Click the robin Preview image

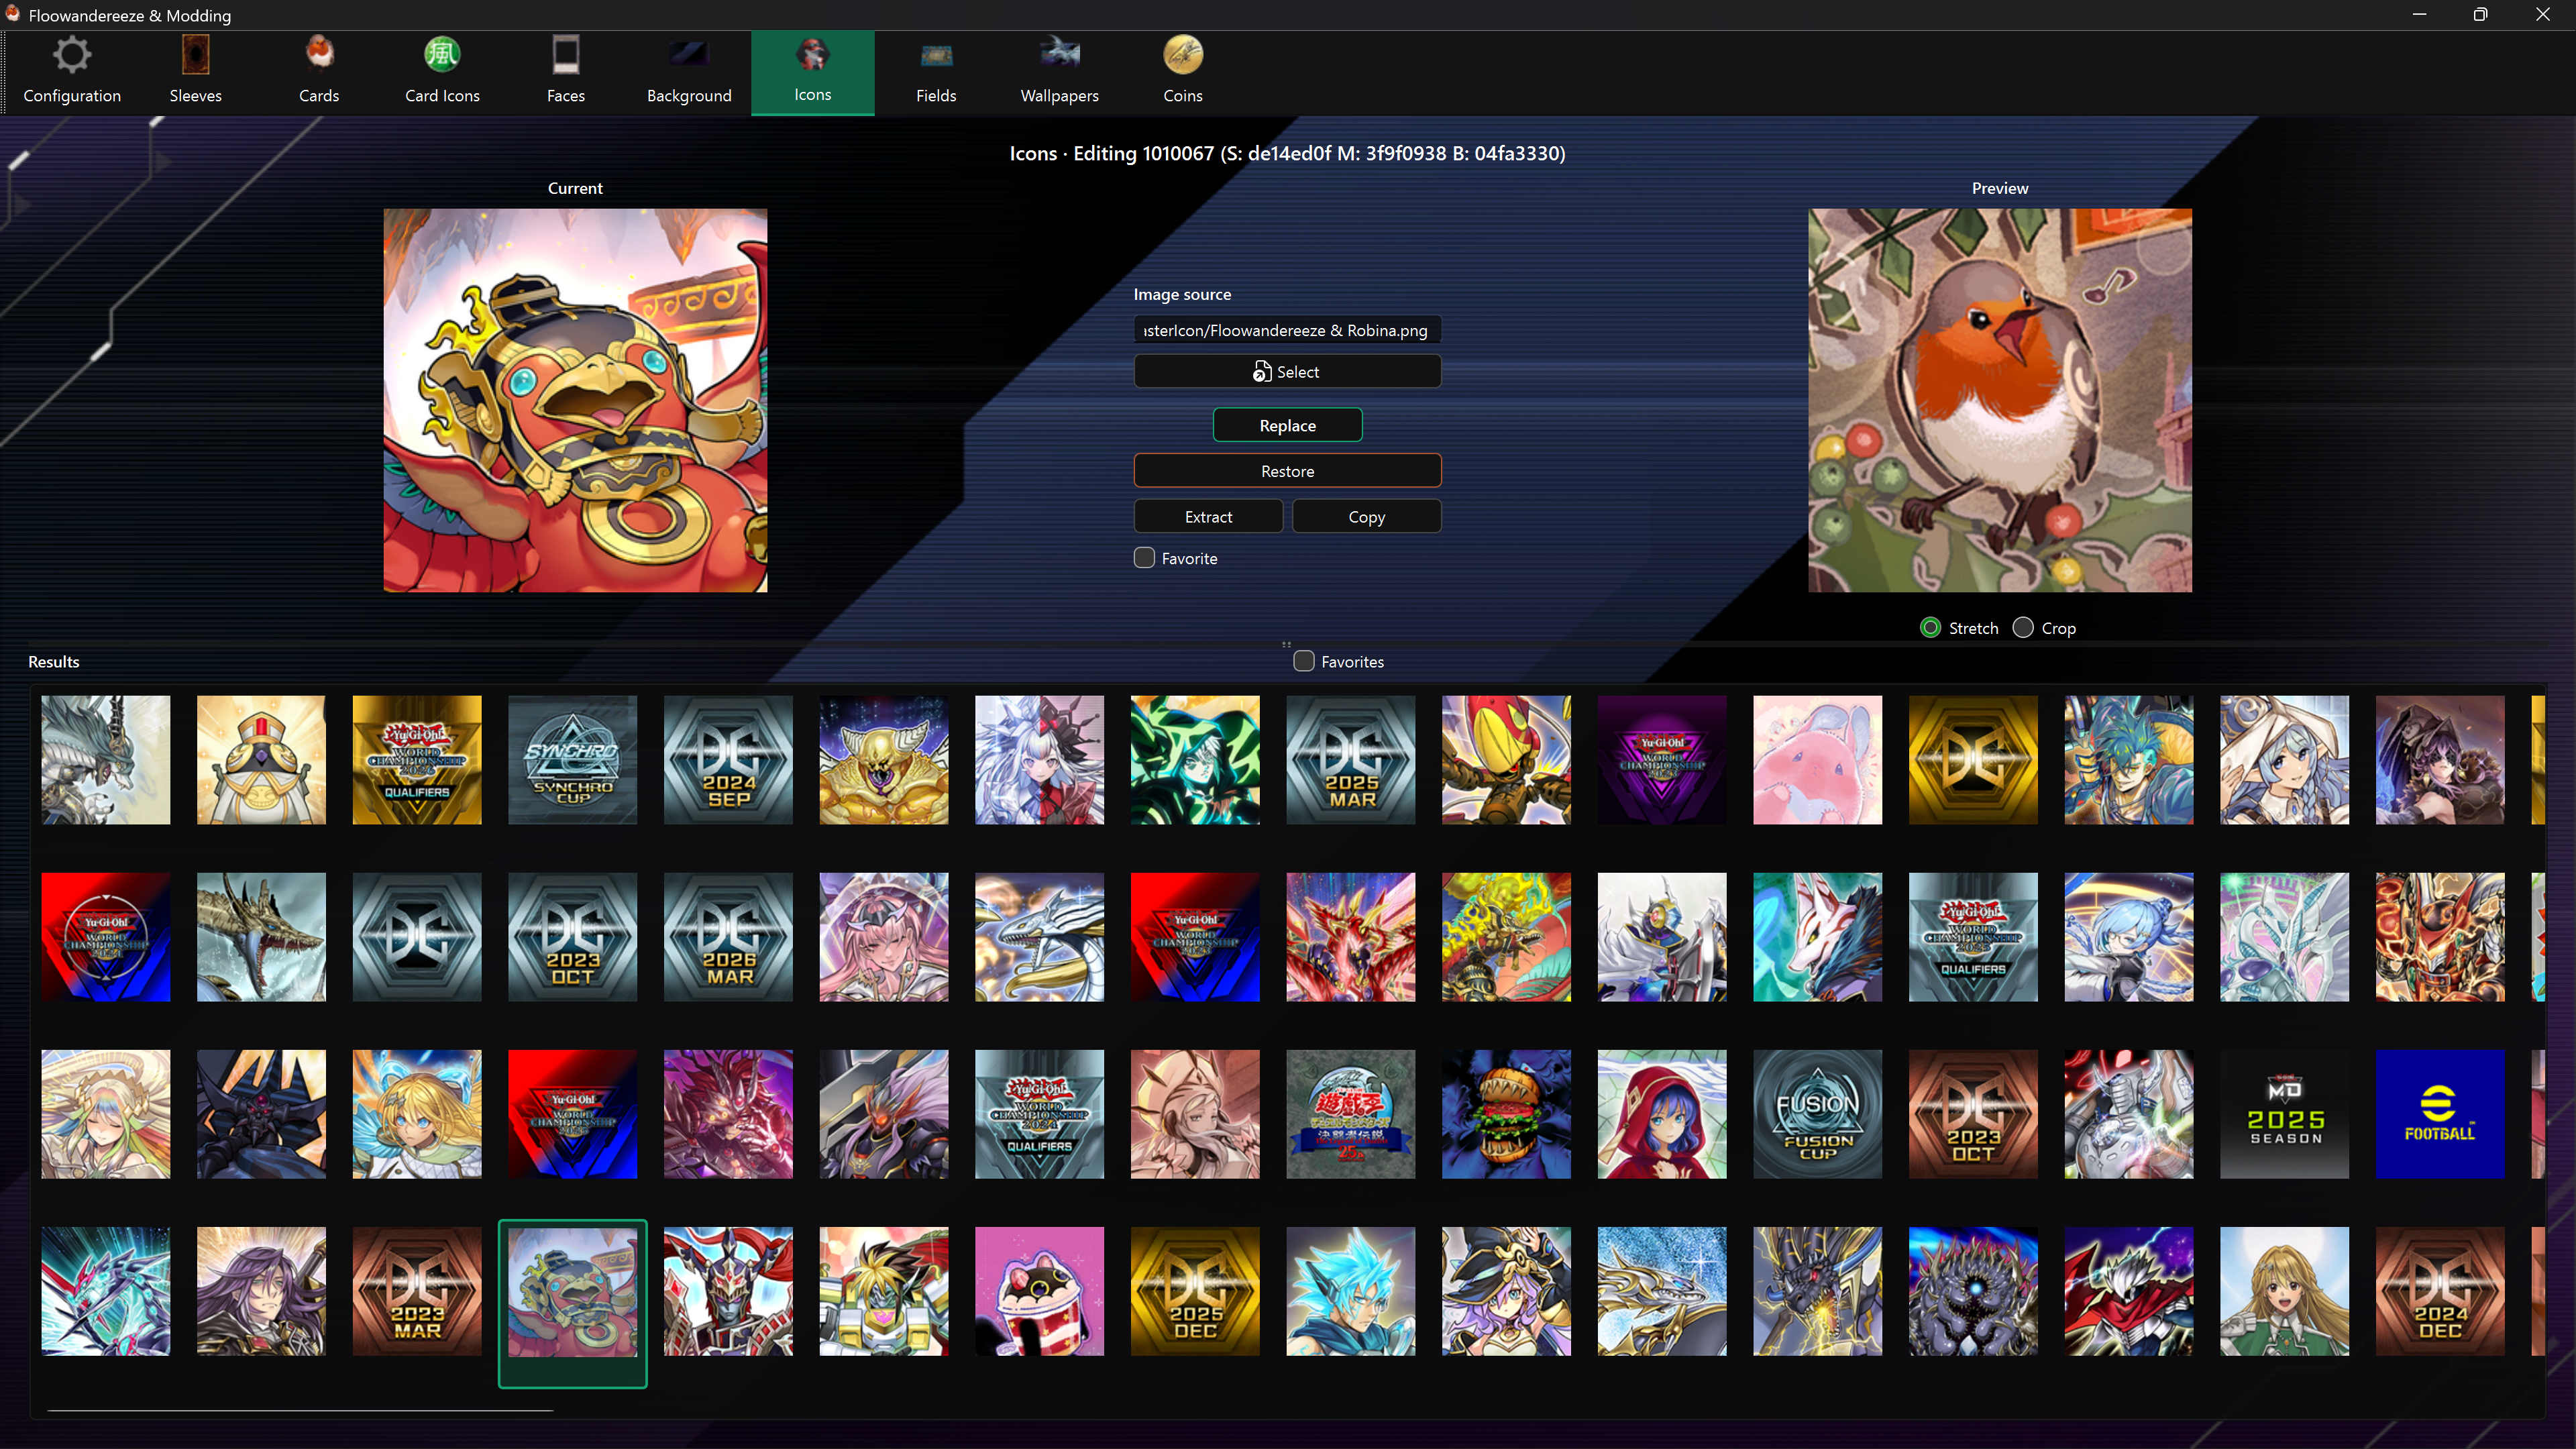pyautogui.click(x=2000, y=400)
